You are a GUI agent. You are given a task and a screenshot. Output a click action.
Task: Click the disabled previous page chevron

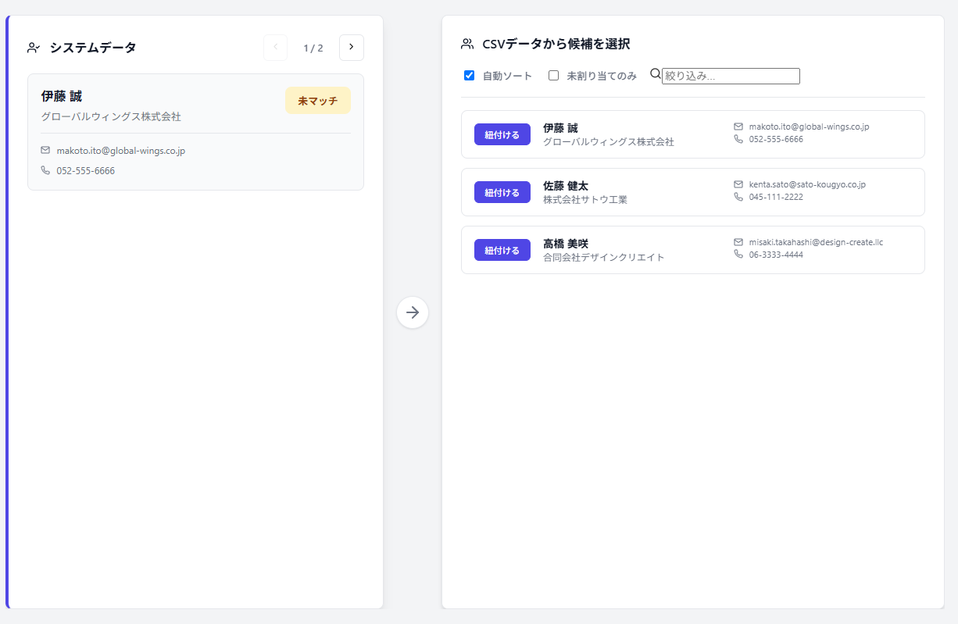click(x=275, y=48)
